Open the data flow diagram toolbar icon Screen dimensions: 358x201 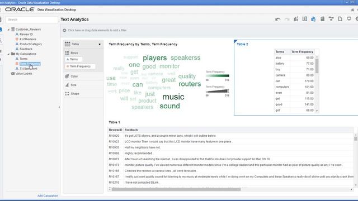coord(331,19)
